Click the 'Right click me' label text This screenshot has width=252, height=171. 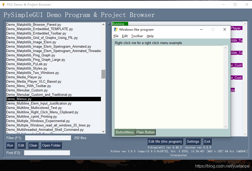click(148, 43)
